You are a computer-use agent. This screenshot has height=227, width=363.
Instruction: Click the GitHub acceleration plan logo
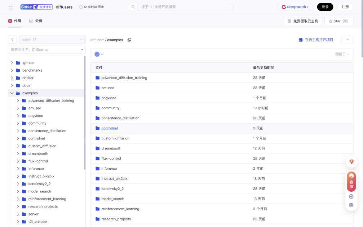[36, 7]
